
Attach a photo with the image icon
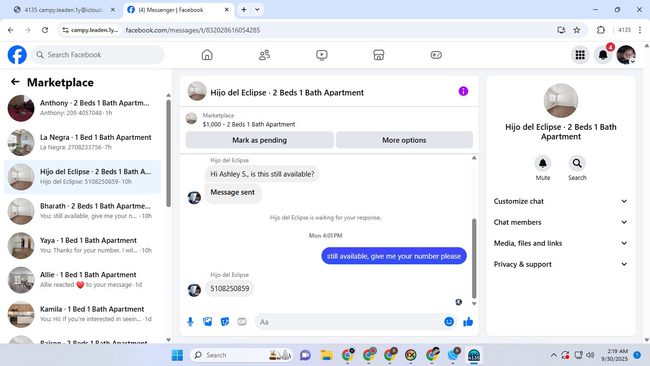tap(208, 322)
